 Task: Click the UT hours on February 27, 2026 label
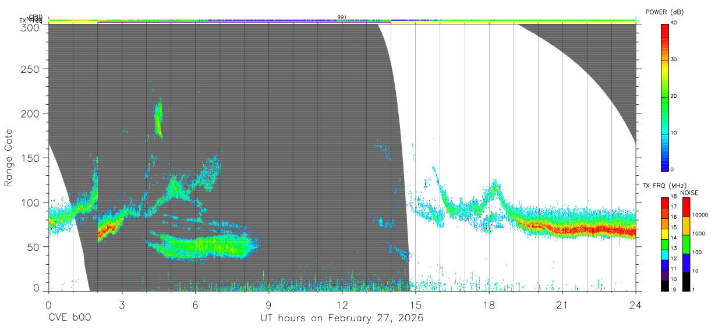coord(342,318)
